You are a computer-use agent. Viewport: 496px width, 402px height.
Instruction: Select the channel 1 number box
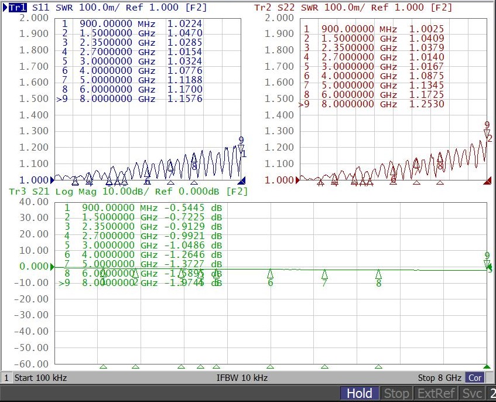(6, 378)
